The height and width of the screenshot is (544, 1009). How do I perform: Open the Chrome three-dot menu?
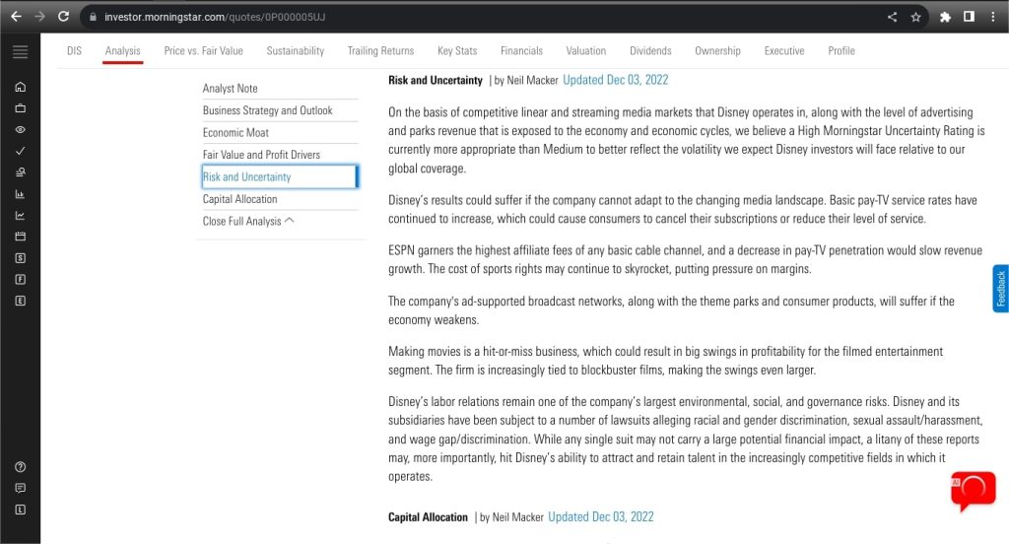click(x=993, y=17)
